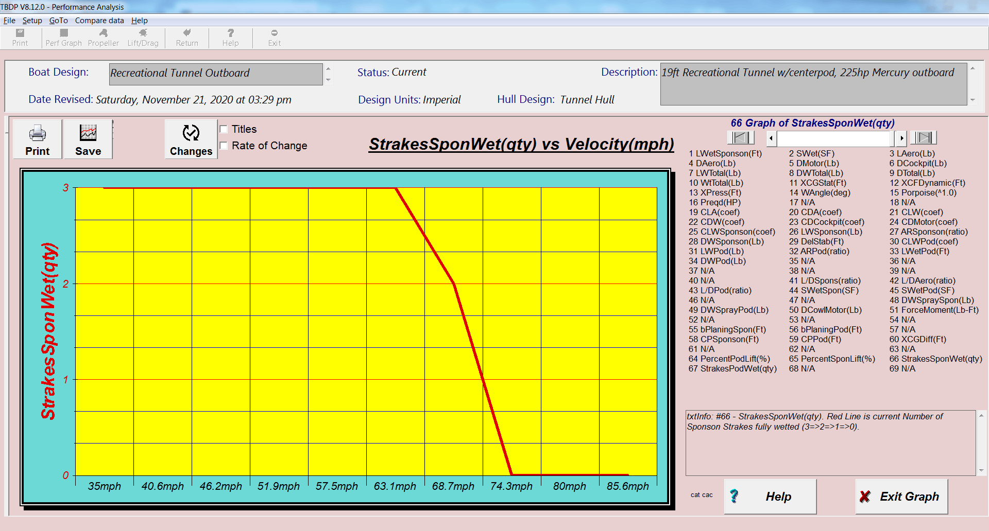
Task: Save the graph with Save button
Action: point(88,139)
